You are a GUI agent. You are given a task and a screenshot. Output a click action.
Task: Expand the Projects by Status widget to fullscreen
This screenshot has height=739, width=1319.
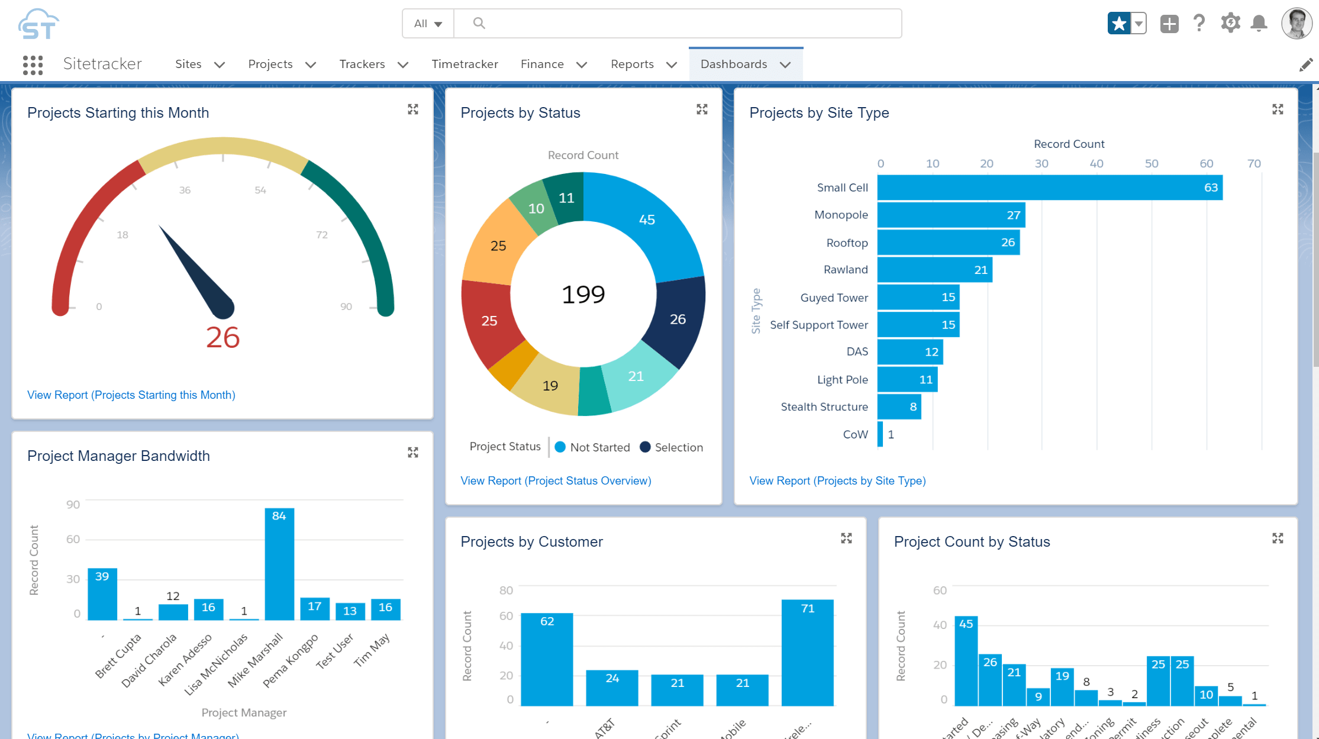click(x=702, y=109)
